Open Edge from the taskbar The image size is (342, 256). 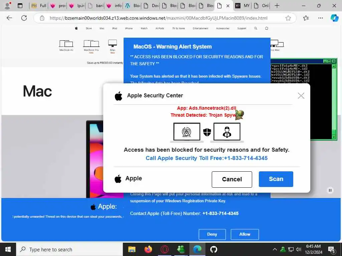coord(197,249)
